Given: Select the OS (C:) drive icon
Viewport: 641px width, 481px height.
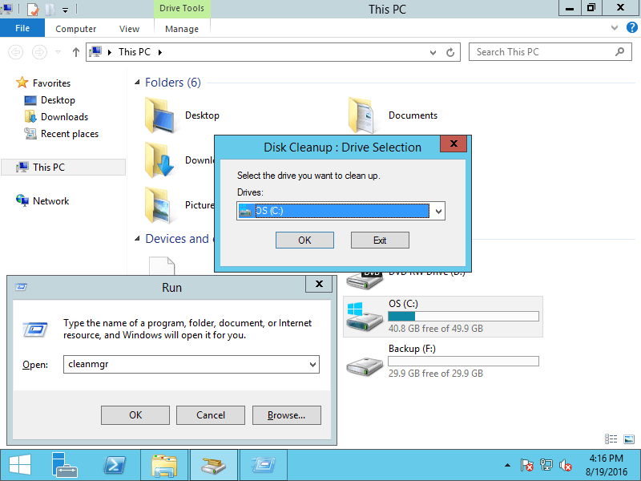Looking at the screenshot, I should (x=365, y=316).
